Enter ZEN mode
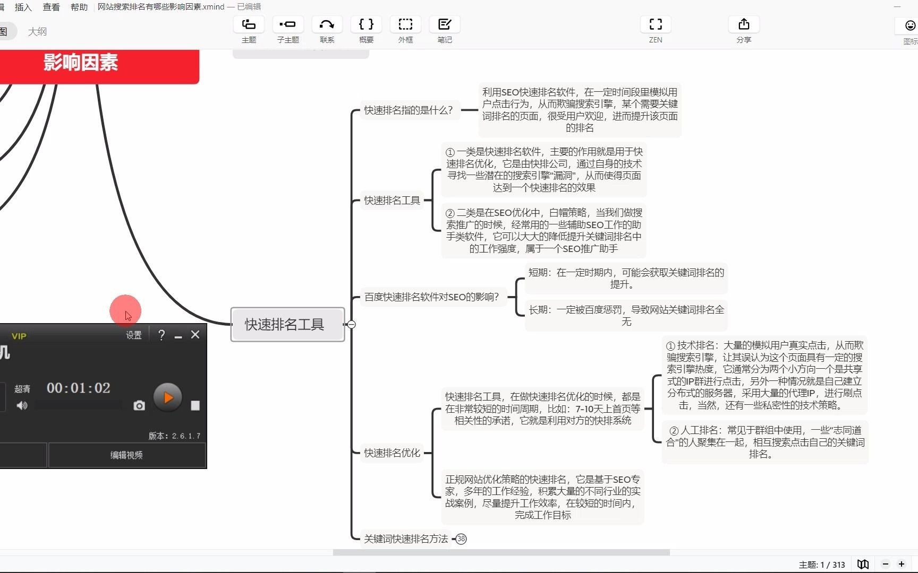Image resolution: width=918 pixels, height=573 pixels. pyautogui.click(x=656, y=30)
